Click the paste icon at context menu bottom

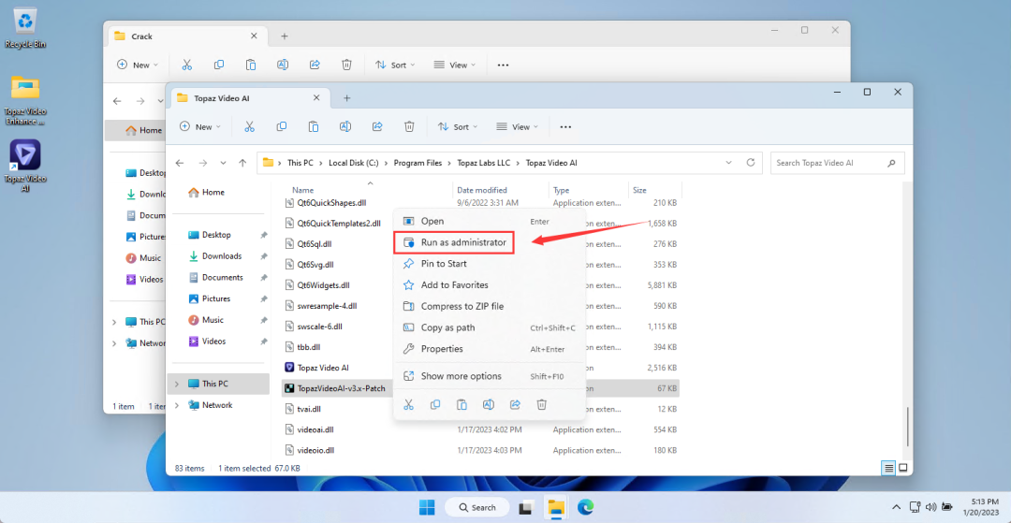[x=462, y=404]
